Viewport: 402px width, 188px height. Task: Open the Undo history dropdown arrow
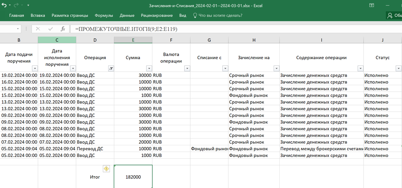(x=10, y=6)
